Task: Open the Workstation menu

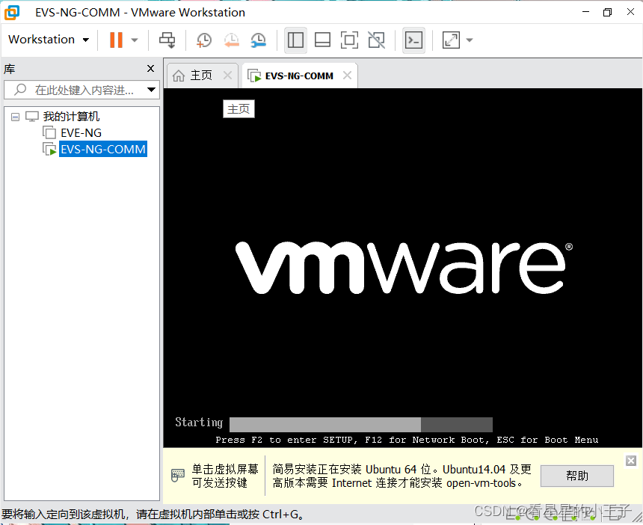Action: (x=49, y=40)
